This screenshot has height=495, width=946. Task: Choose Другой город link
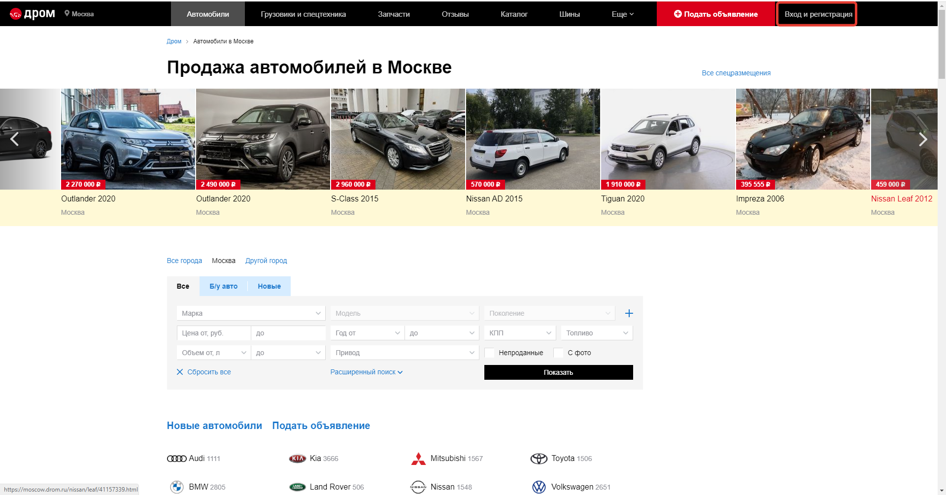coord(266,261)
